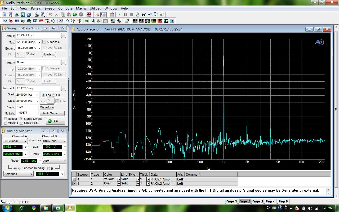
Task: Enable Data 1 Autoscale checkbox
Action: tap(44, 42)
